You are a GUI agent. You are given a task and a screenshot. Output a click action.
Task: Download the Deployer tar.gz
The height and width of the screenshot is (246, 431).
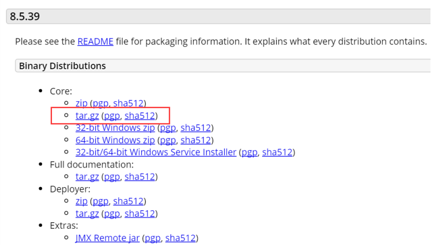87,214
